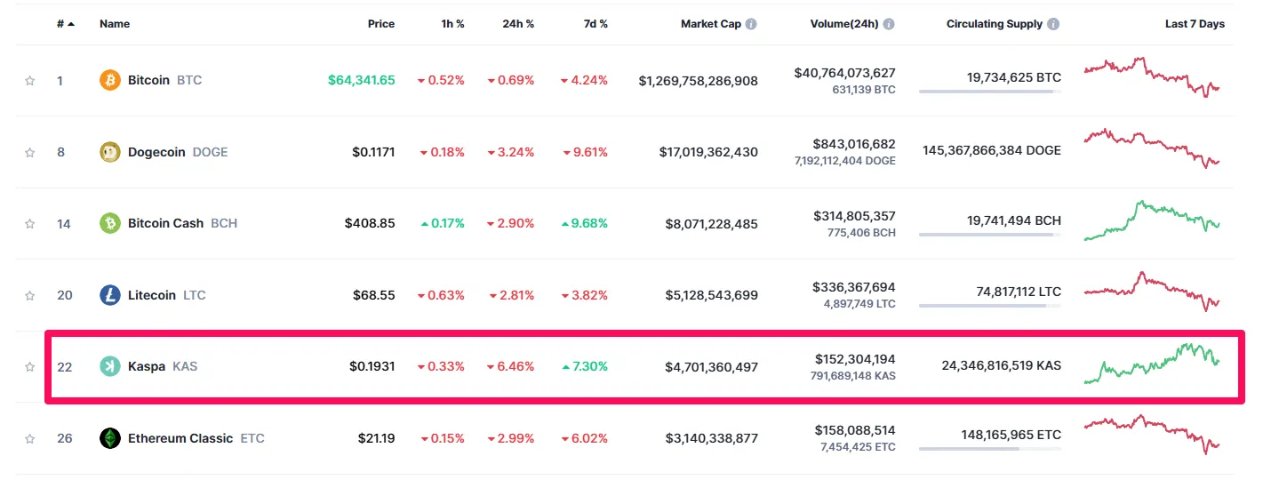Viewport: 1271px width, 480px height.
Task: Click Bitcoin Cash 7d change 9.68%
Action: point(585,223)
